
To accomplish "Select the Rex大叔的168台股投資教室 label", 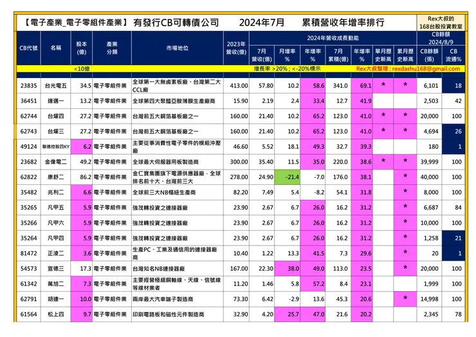I will (x=441, y=23).
